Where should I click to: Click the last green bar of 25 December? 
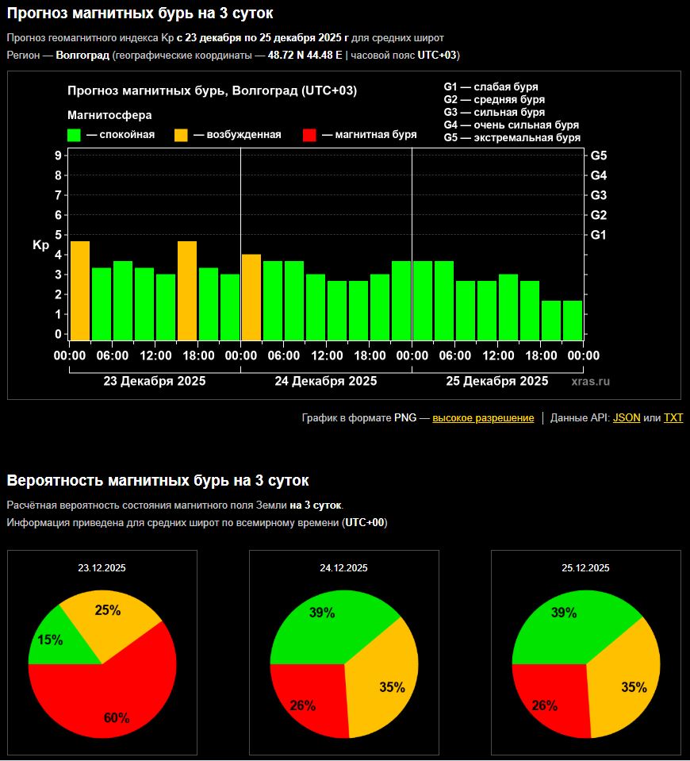tap(573, 320)
